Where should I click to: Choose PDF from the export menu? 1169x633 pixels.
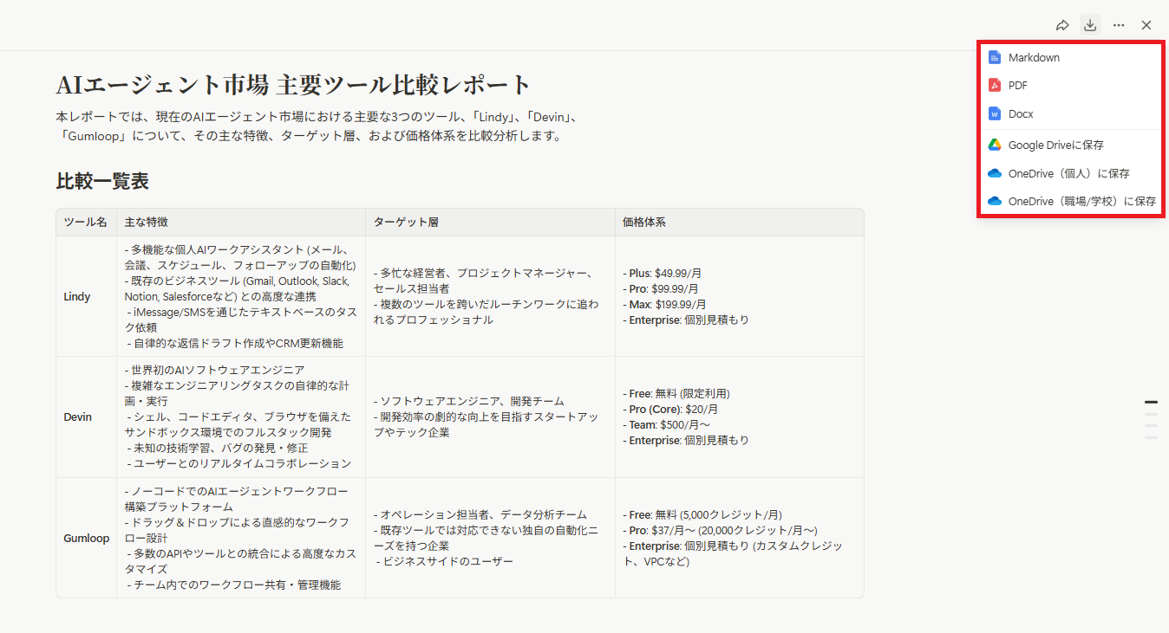(x=1070, y=86)
